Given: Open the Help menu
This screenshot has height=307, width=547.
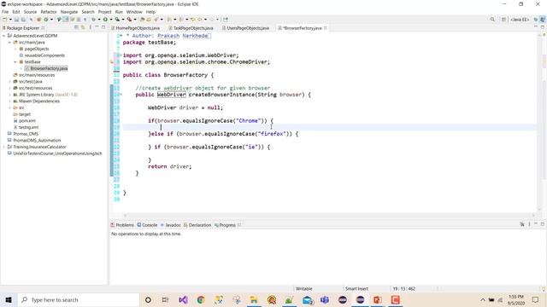Looking at the screenshot, I should coord(150,12).
